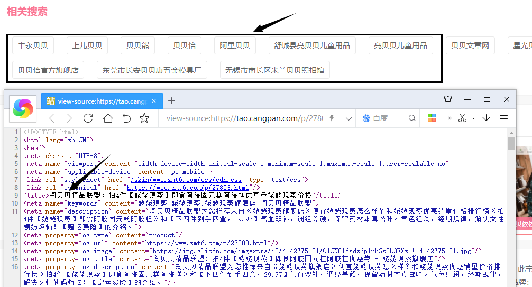Click related search 贝贝熊
The height and width of the screenshot is (287, 532).
pos(137,45)
